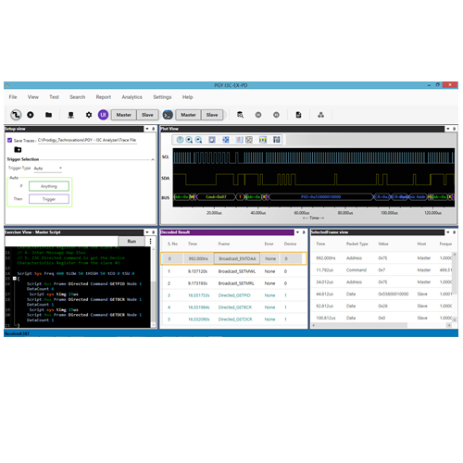Viewport: 463px width, 463px height.
Task: Click the pan hand tool in Plot View
Action: (180, 140)
